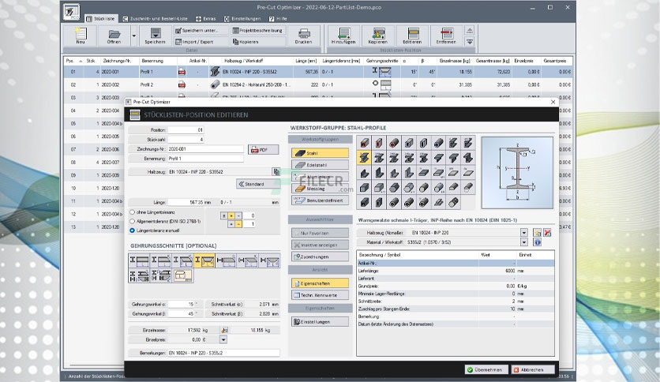This screenshot has width=660, height=382.
Task: Select the Edelstahl material group
Action: [320, 165]
